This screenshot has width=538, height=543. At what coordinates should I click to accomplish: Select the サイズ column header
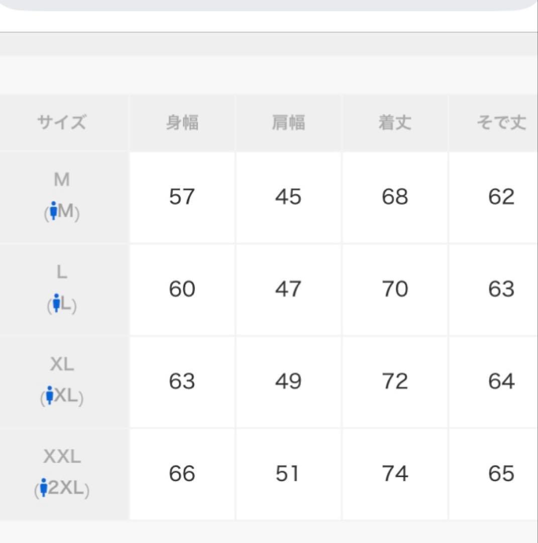tap(62, 123)
